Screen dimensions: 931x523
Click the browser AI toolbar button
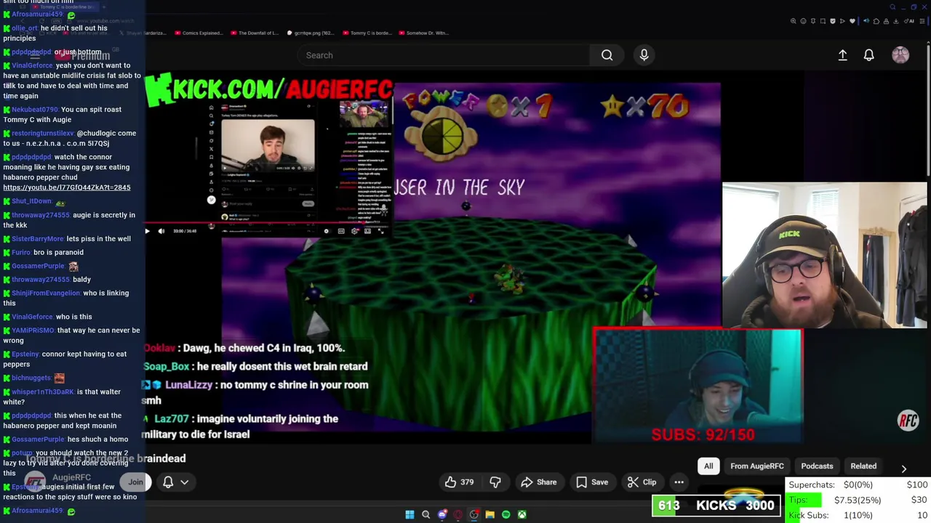click(x=908, y=21)
